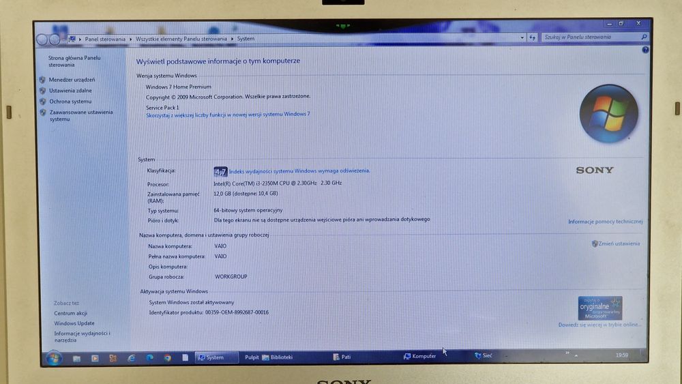Click the processor text Intel Core i3-2350M
Viewport: 682px width, 384px height.
(x=278, y=183)
